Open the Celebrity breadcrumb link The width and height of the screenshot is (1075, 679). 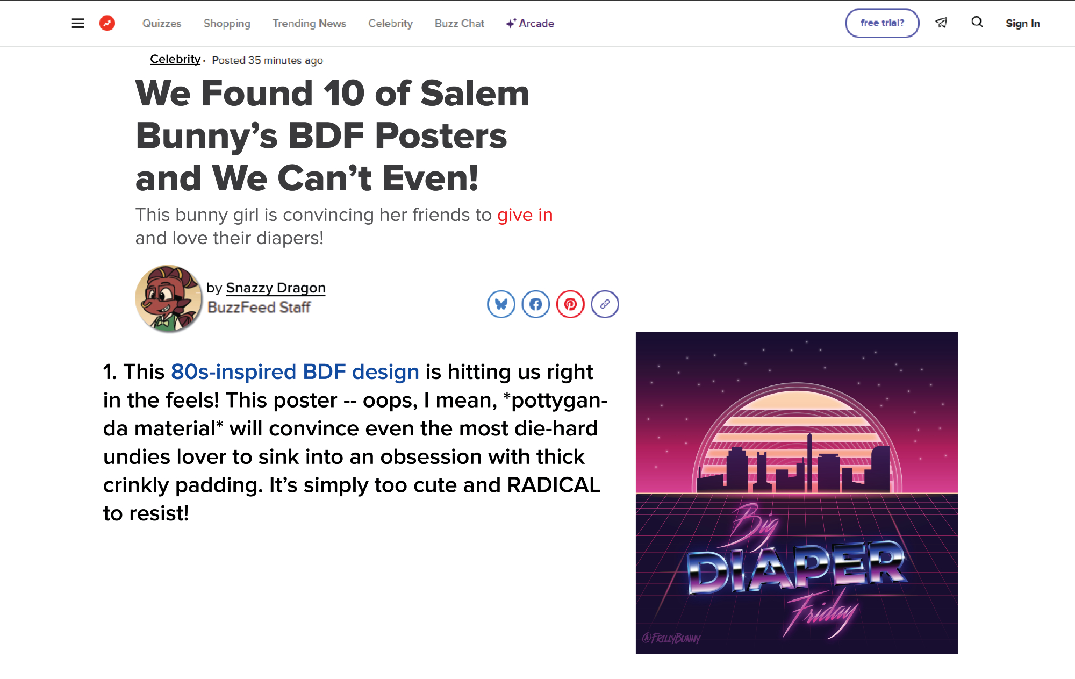[x=175, y=59]
